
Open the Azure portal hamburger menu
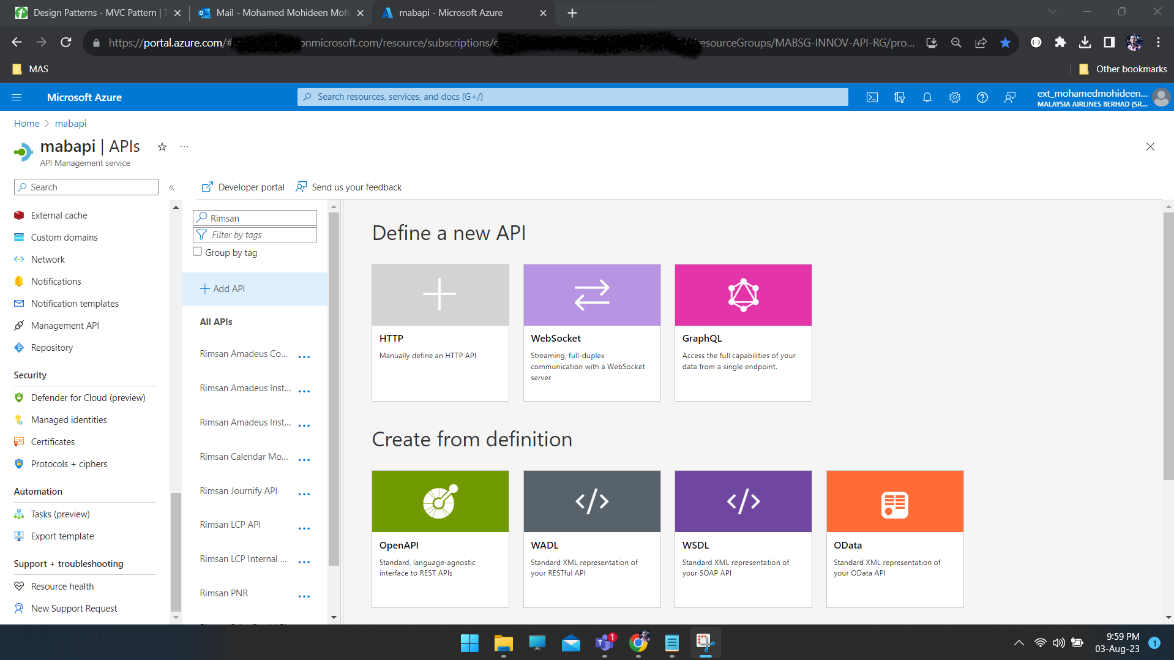17,97
